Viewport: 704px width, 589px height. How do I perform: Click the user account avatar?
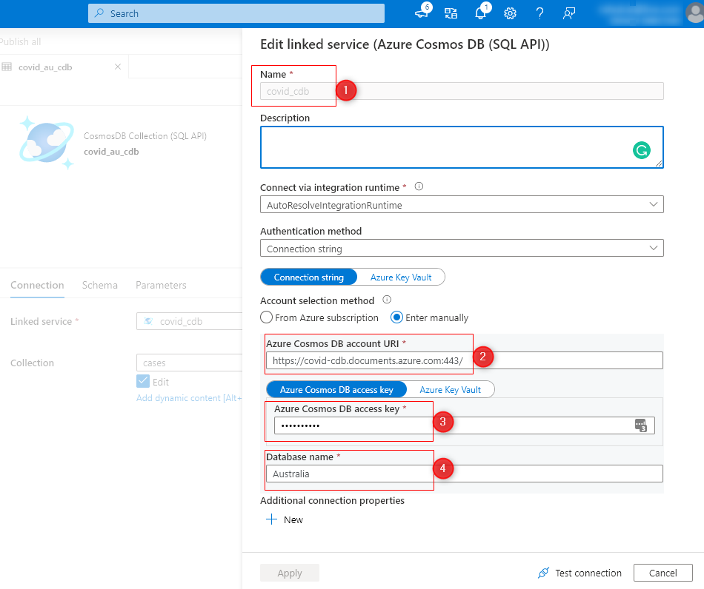tap(695, 13)
